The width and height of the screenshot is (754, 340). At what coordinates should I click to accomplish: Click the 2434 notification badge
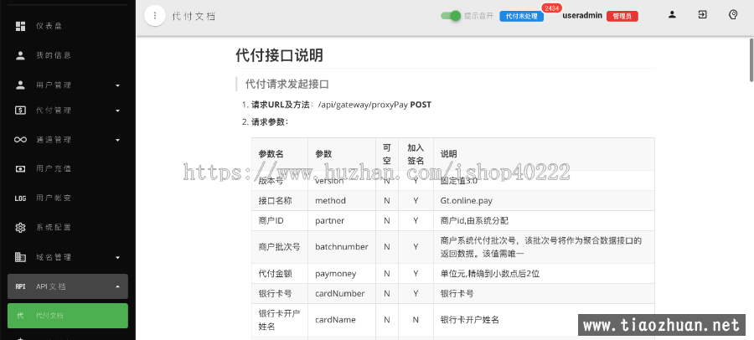click(x=551, y=8)
